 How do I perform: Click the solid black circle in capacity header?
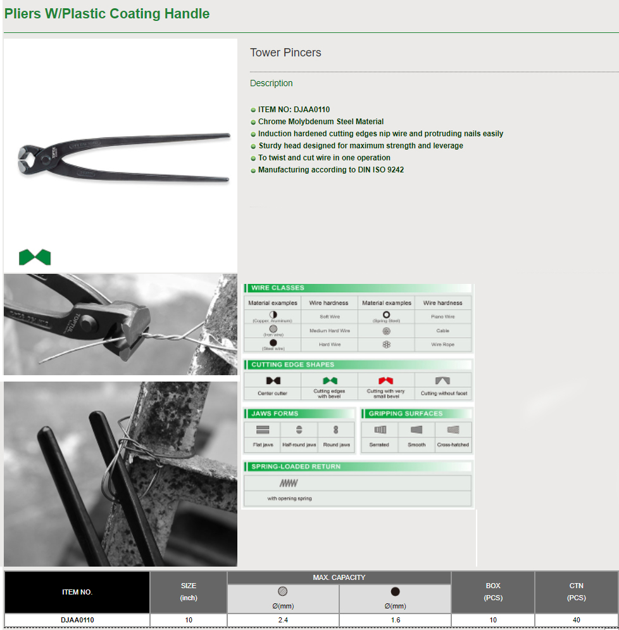pyautogui.click(x=395, y=591)
